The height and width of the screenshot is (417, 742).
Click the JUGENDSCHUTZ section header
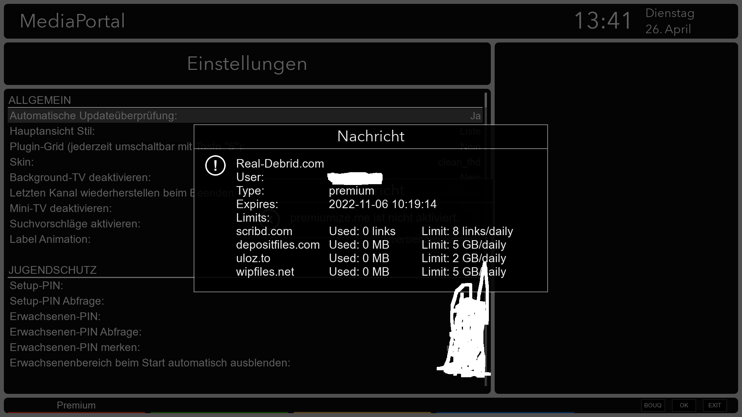point(53,270)
